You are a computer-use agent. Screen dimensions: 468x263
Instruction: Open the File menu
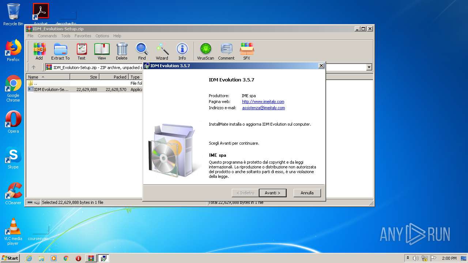30,36
